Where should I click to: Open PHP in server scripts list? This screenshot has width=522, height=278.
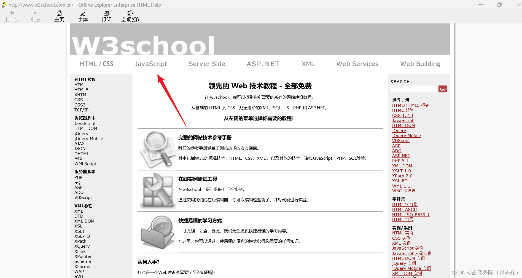click(78, 177)
